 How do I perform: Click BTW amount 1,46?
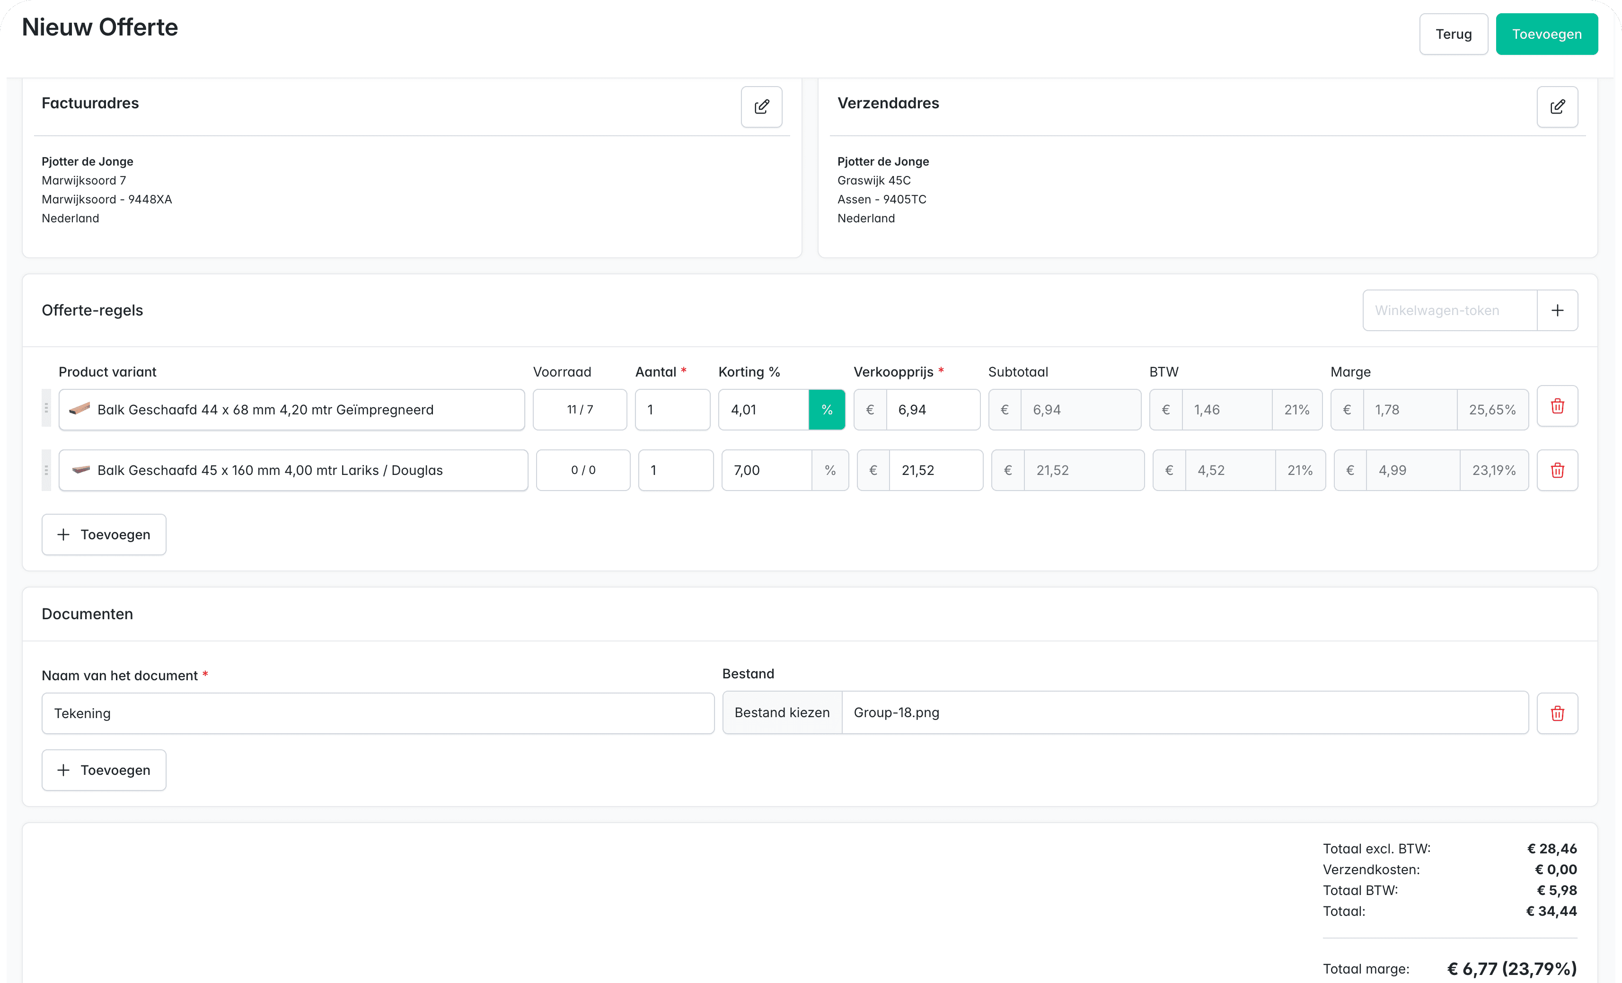(x=1226, y=409)
